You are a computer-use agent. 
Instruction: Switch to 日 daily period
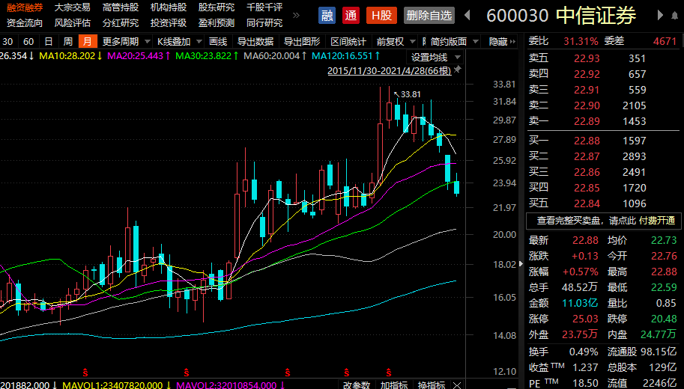coord(49,42)
